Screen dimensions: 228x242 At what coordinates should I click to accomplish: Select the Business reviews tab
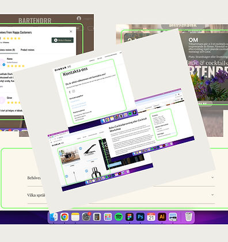7,50
